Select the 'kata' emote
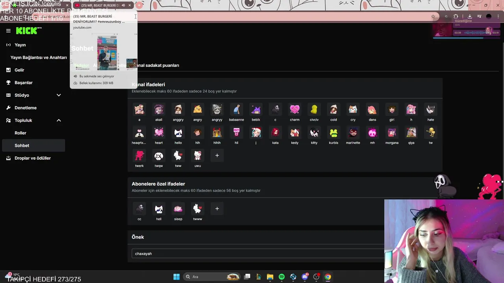The height and width of the screenshot is (283, 504). tap(275, 132)
